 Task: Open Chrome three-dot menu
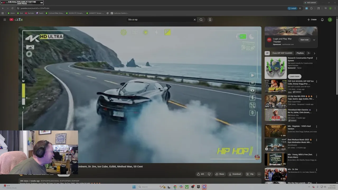(335, 8)
